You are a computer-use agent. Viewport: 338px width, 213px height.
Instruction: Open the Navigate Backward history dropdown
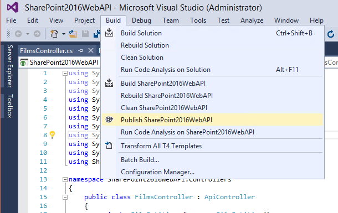point(28,34)
